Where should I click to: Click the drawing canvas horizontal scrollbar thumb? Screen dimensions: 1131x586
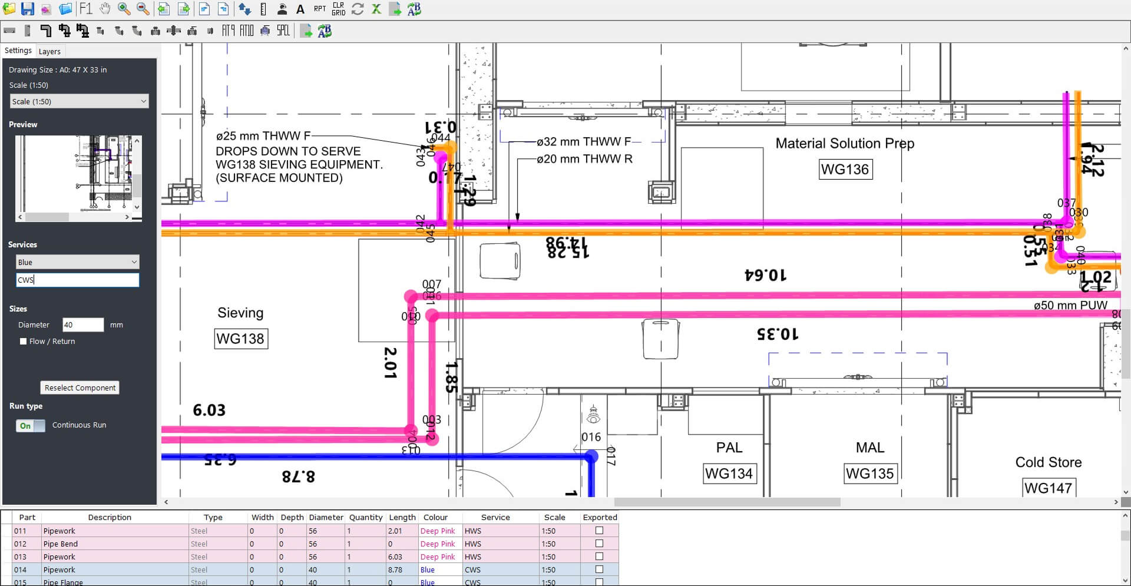click(727, 502)
